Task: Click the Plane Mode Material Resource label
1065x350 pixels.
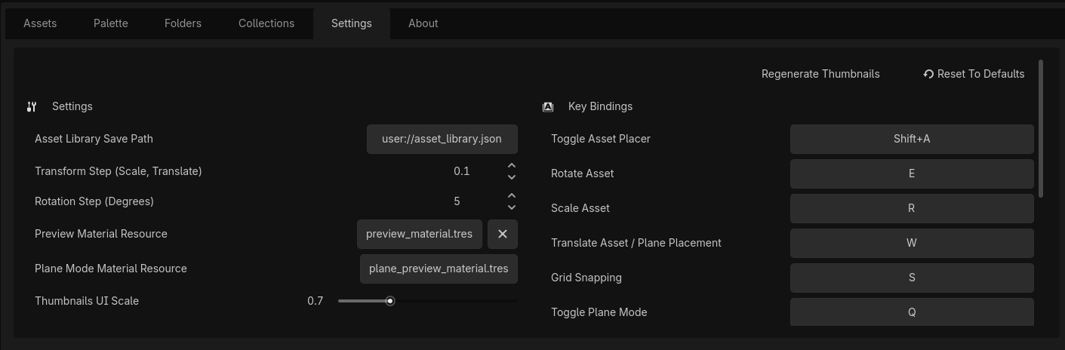Action: (111, 269)
